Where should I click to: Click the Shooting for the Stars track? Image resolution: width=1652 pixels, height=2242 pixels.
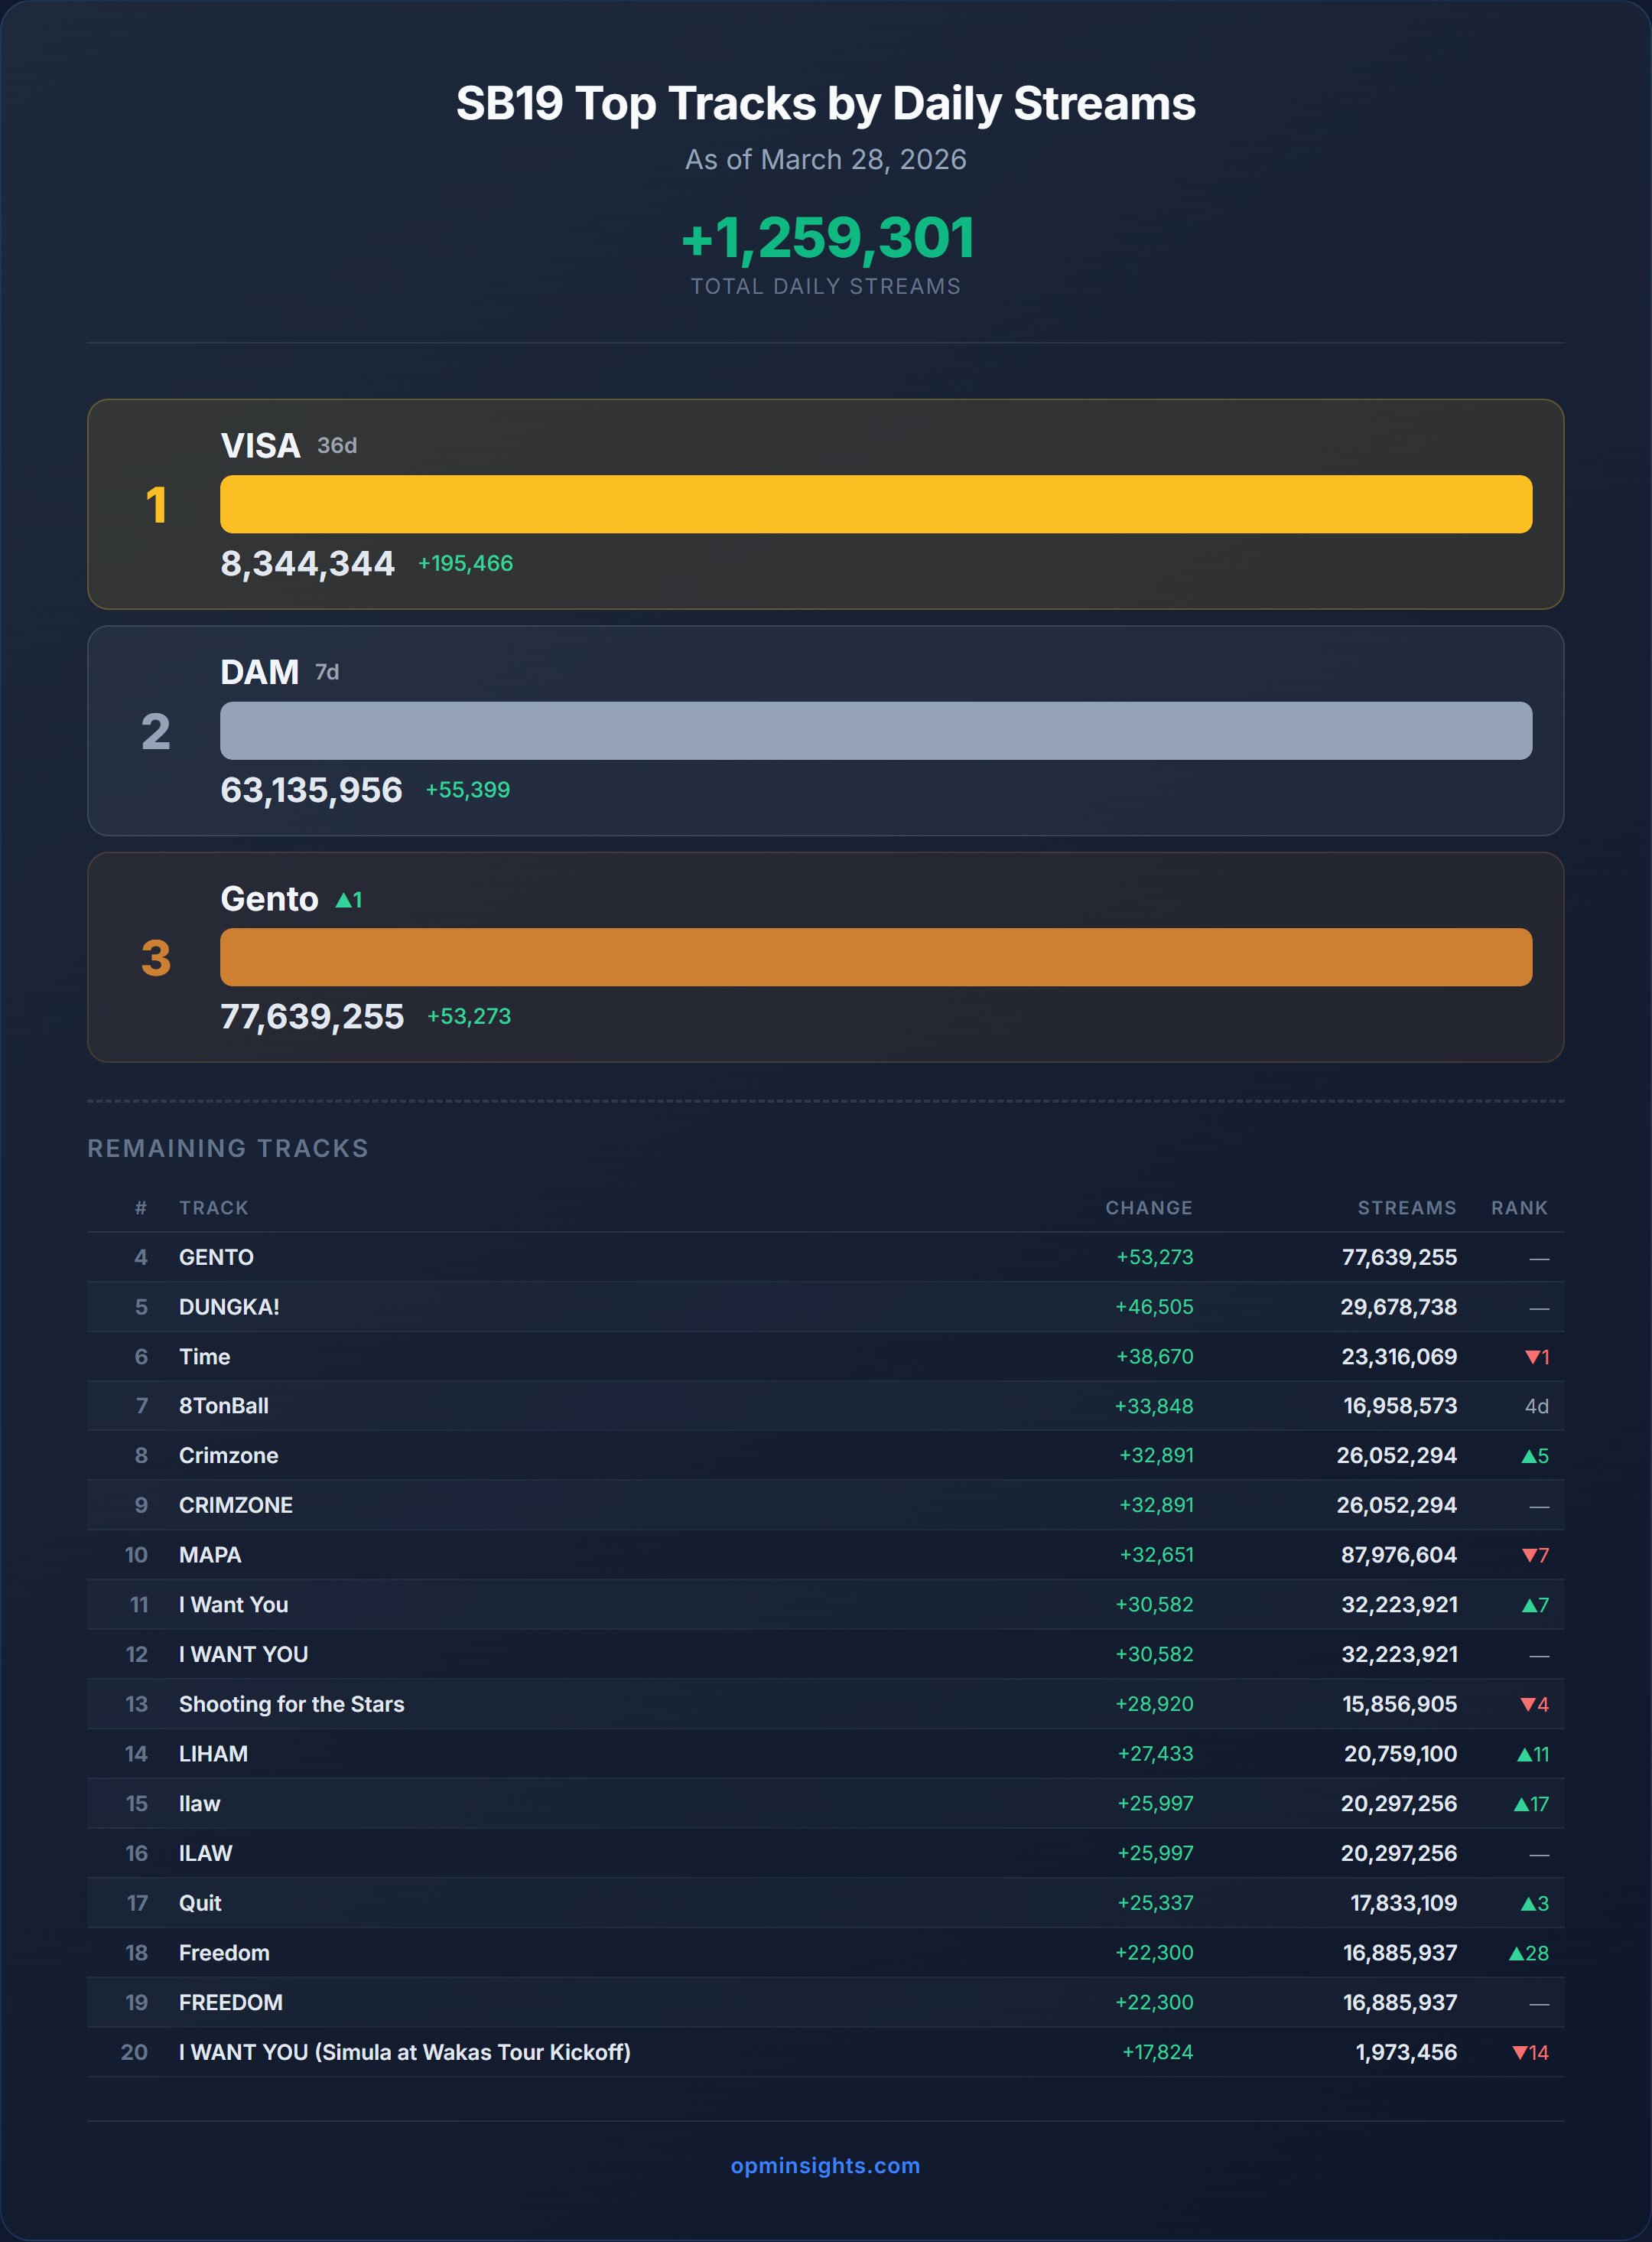click(291, 1704)
